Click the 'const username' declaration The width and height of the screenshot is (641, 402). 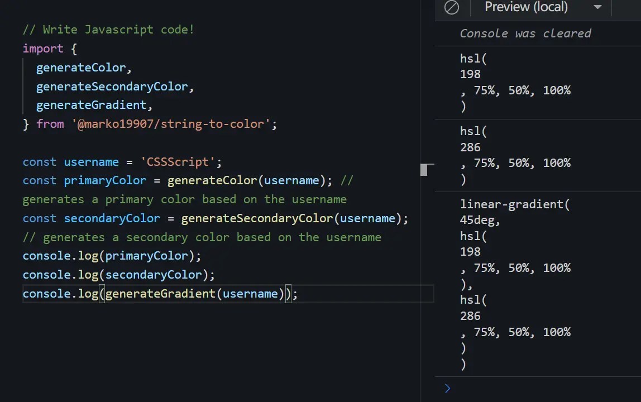click(x=71, y=162)
